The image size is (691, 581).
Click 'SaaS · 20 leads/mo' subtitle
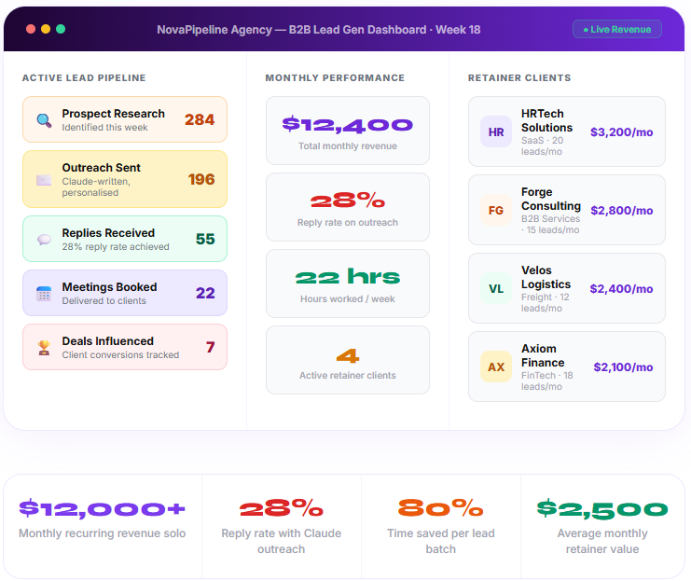pyautogui.click(x=543, y=145)
